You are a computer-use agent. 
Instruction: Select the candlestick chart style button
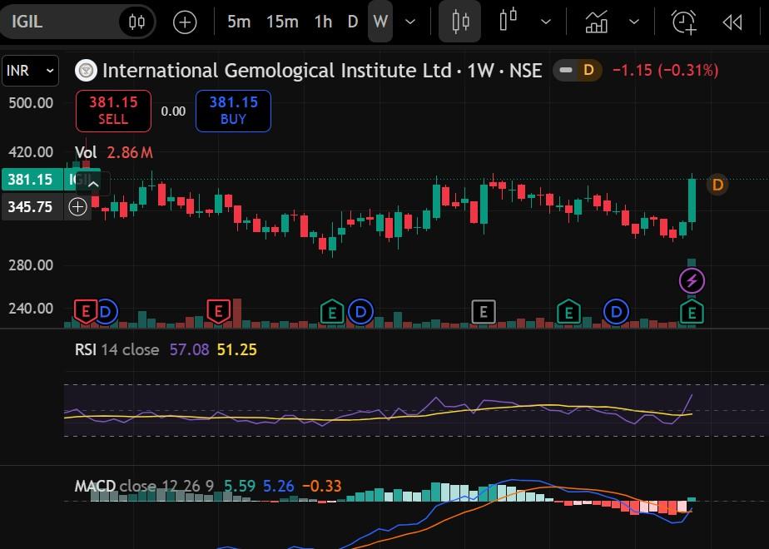click(x=460, y=22)
